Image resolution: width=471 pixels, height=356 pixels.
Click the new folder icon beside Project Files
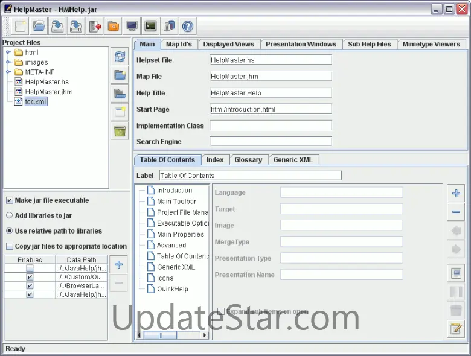120,75
